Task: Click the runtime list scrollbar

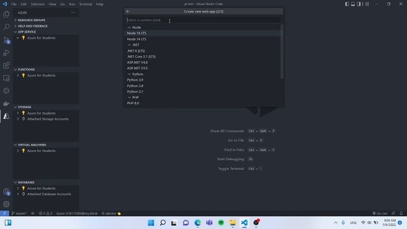Action: point(282,52)
